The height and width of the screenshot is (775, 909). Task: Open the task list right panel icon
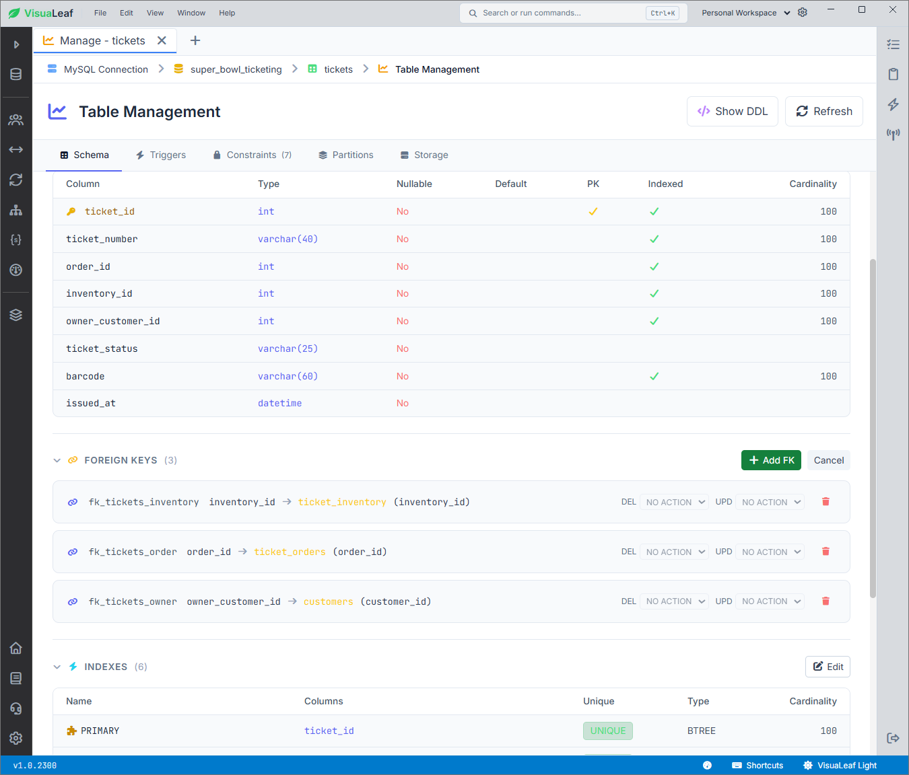(x=894, y=44)
